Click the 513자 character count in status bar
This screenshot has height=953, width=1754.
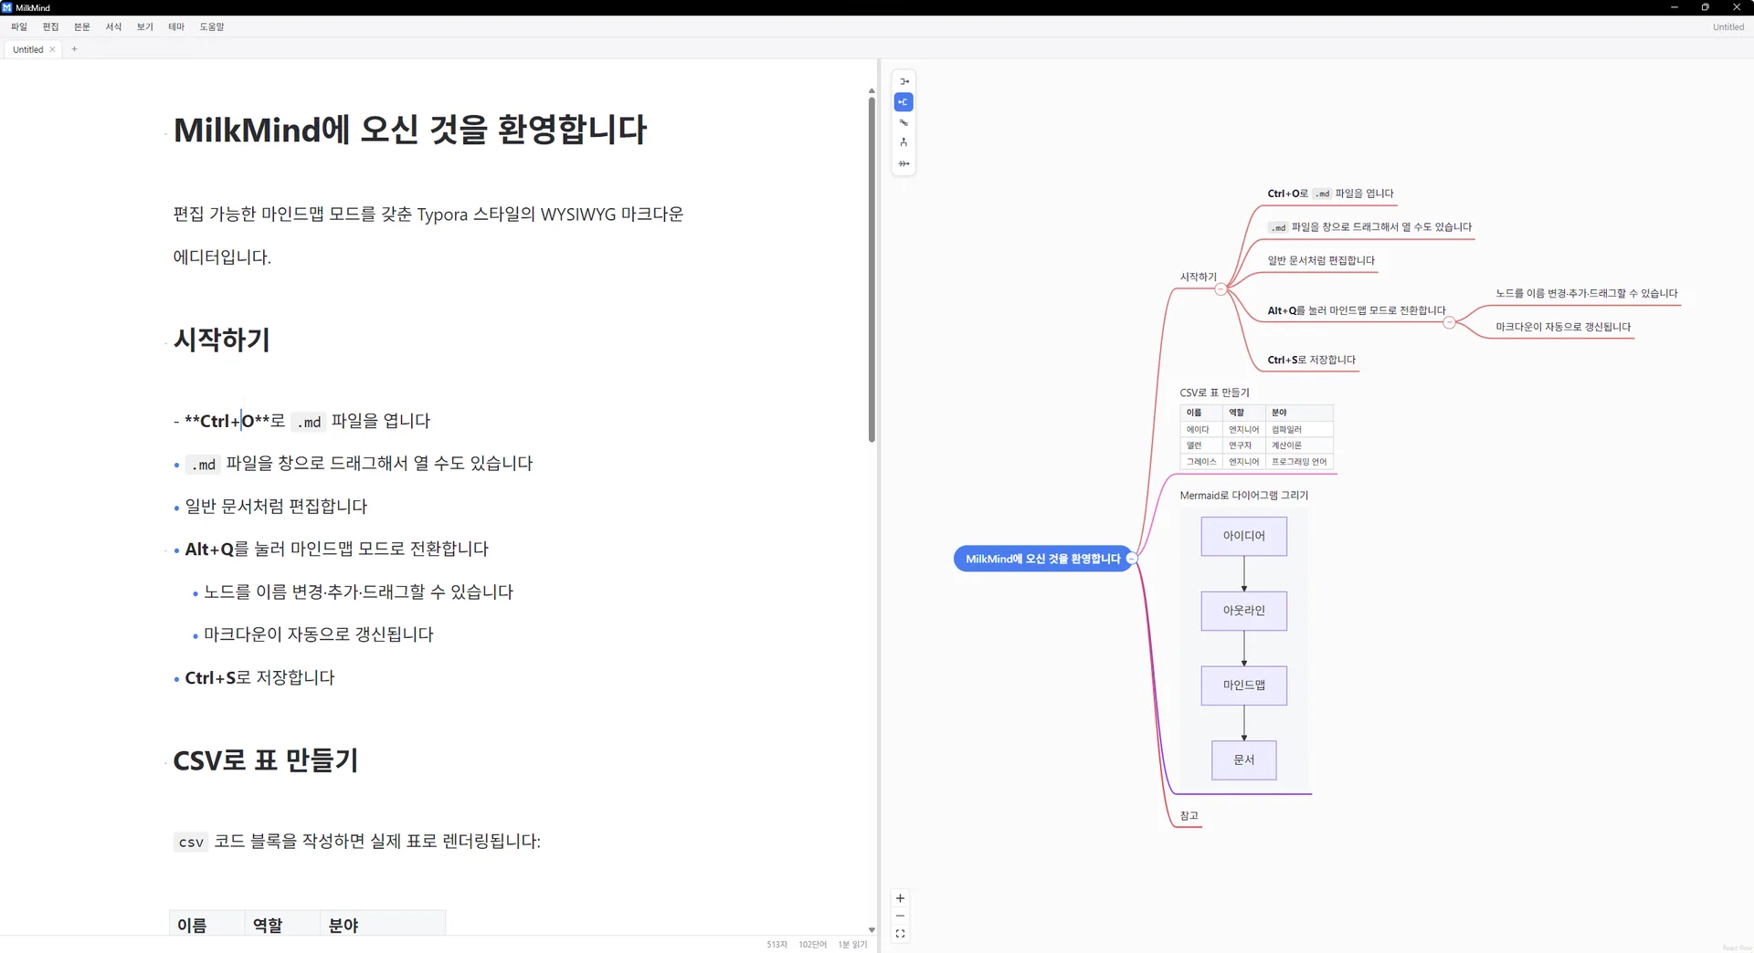777,945
